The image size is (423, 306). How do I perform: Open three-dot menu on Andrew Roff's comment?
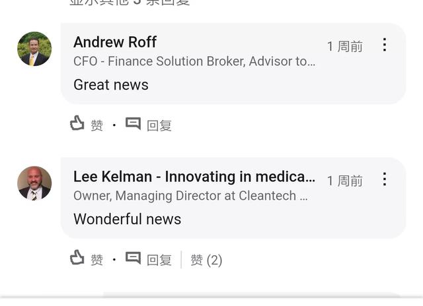pos(385,44)
